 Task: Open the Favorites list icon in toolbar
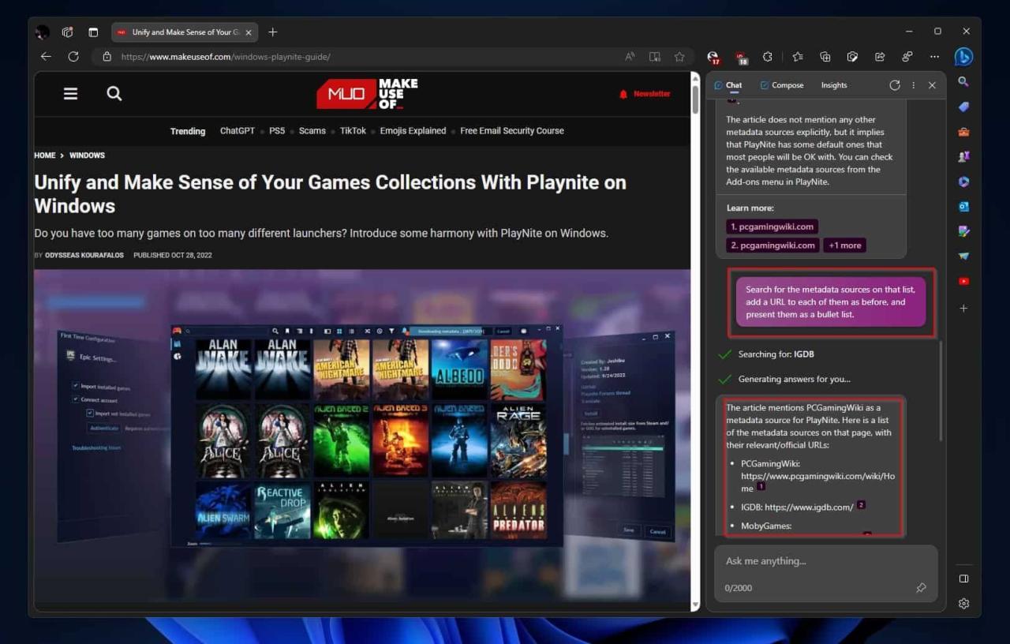798,57
